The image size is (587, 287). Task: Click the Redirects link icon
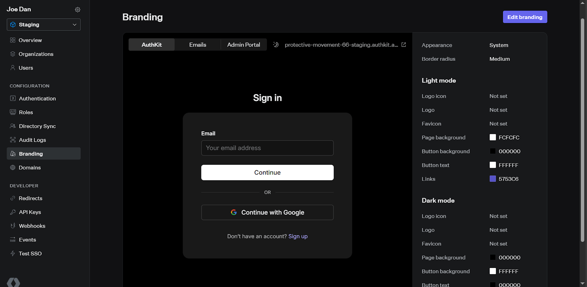(x=13, y=198)
